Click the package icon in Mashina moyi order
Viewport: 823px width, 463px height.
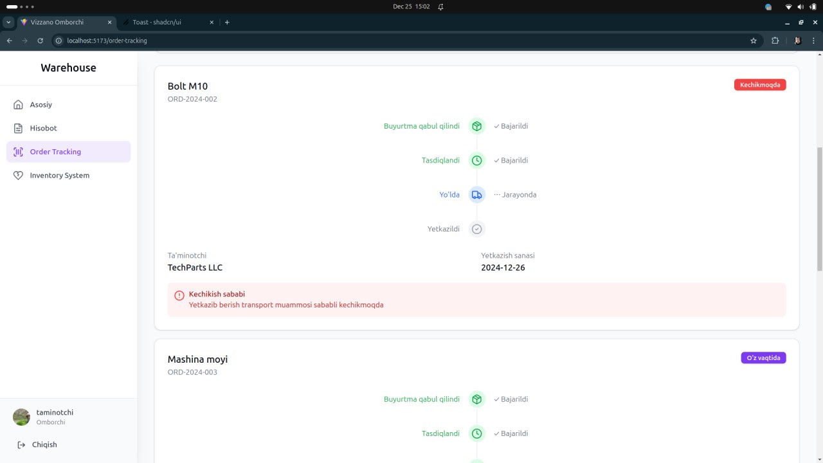pos(476,399)
